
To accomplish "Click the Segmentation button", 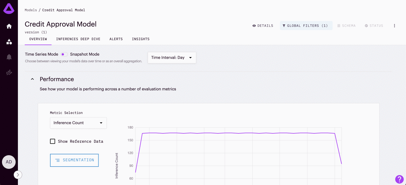I will (x=74, y=160).
